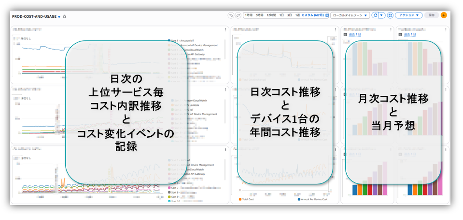Open the calendar icon for custom range
463x220 pixels.
pos(327,15)
